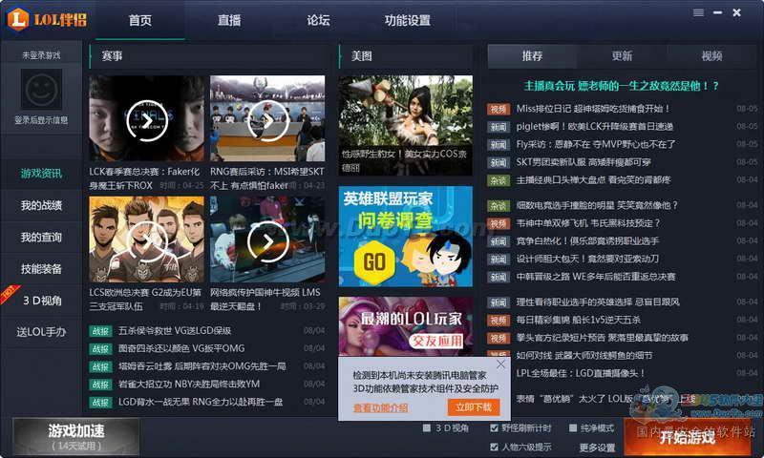
Task: Open 游戏资讯 in the sidebar
Action: [41, 174]
